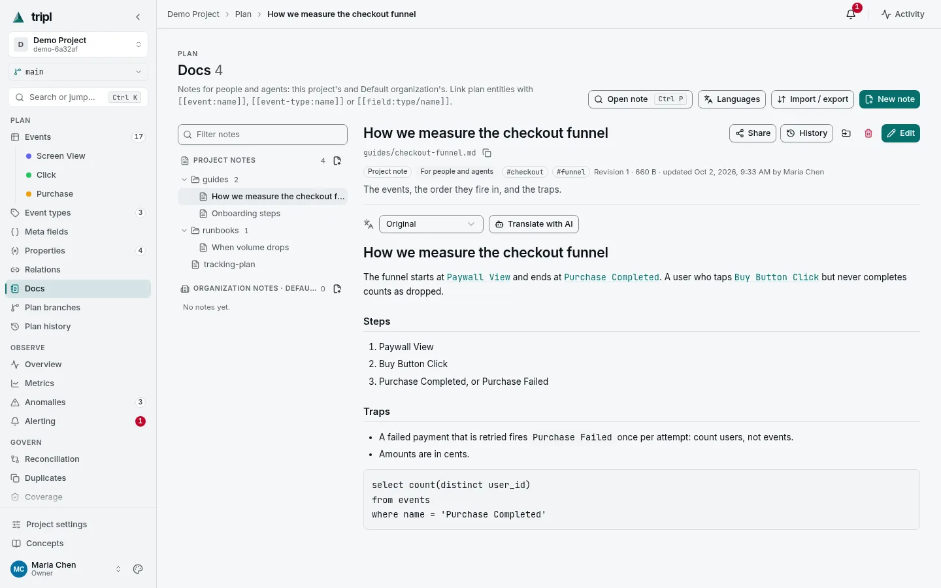Click the Edit button
941x588 pixels.
[900, 133]
